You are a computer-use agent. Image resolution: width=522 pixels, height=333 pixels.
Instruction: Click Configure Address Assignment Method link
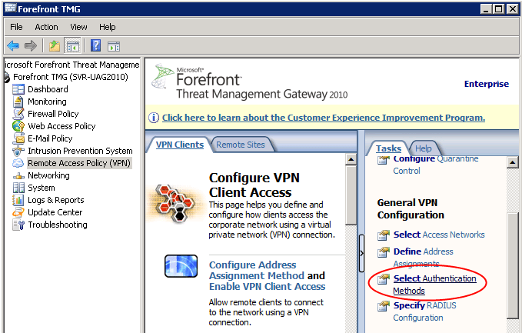(x=256, y=270)
